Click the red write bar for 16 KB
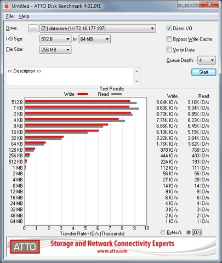The width and height of the screenshot is (222, 263). pyautogui.click(x=62, y=131)
